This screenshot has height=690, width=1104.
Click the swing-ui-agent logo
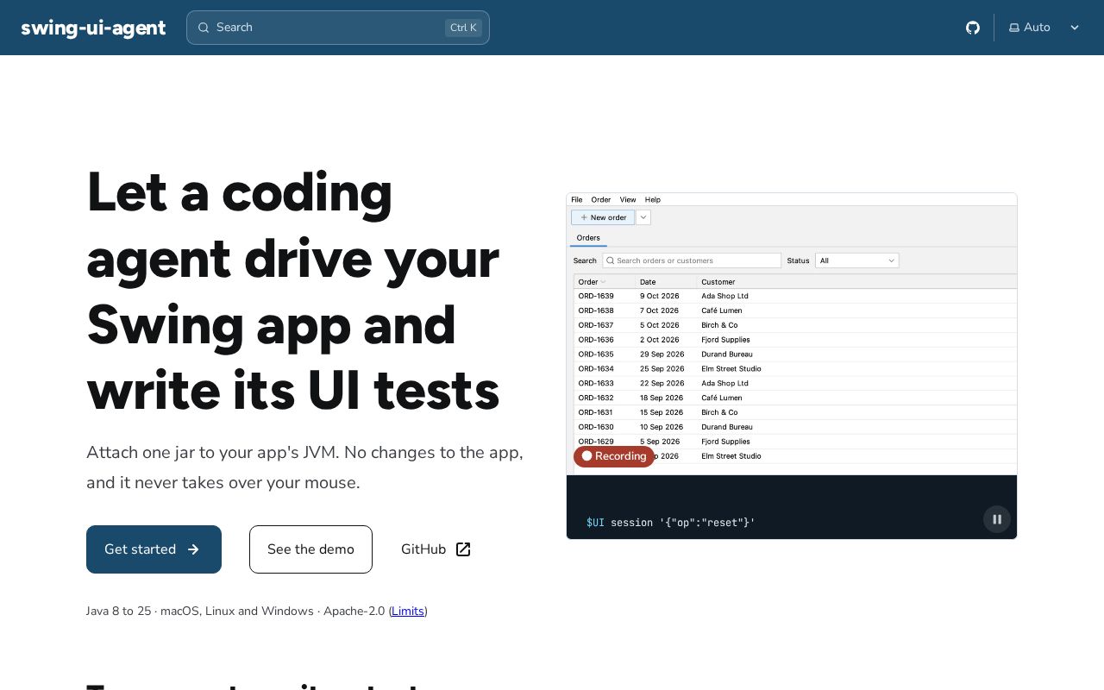pos(93,28)
